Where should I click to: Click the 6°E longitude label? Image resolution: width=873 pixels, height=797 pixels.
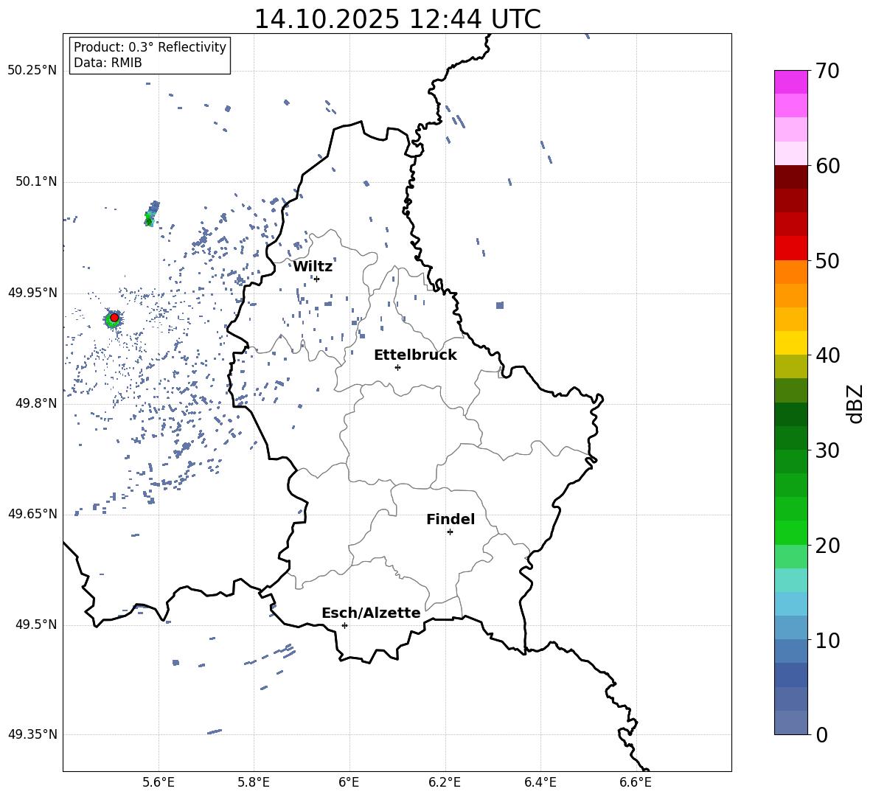pos(349,782)
